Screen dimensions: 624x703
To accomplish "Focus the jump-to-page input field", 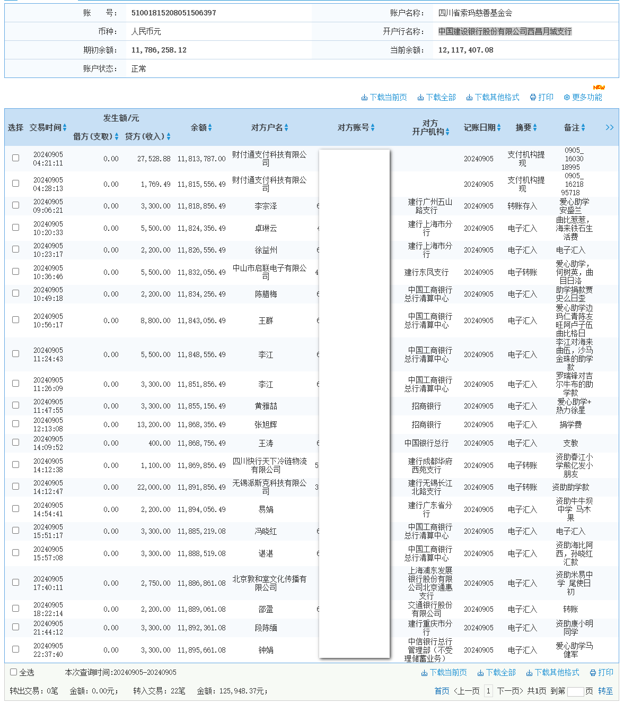I will [x=575, y=691].
